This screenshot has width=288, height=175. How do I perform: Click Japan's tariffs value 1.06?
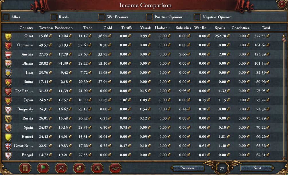click(124, 100)
